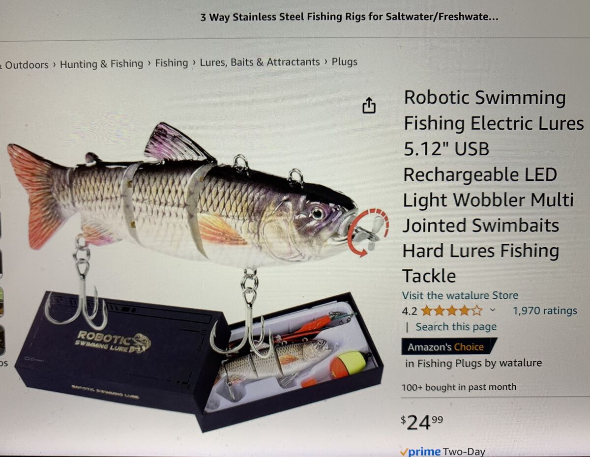Click the share icon above product image
The width and height of the screenshot is (590, 457).
[369, 105]
